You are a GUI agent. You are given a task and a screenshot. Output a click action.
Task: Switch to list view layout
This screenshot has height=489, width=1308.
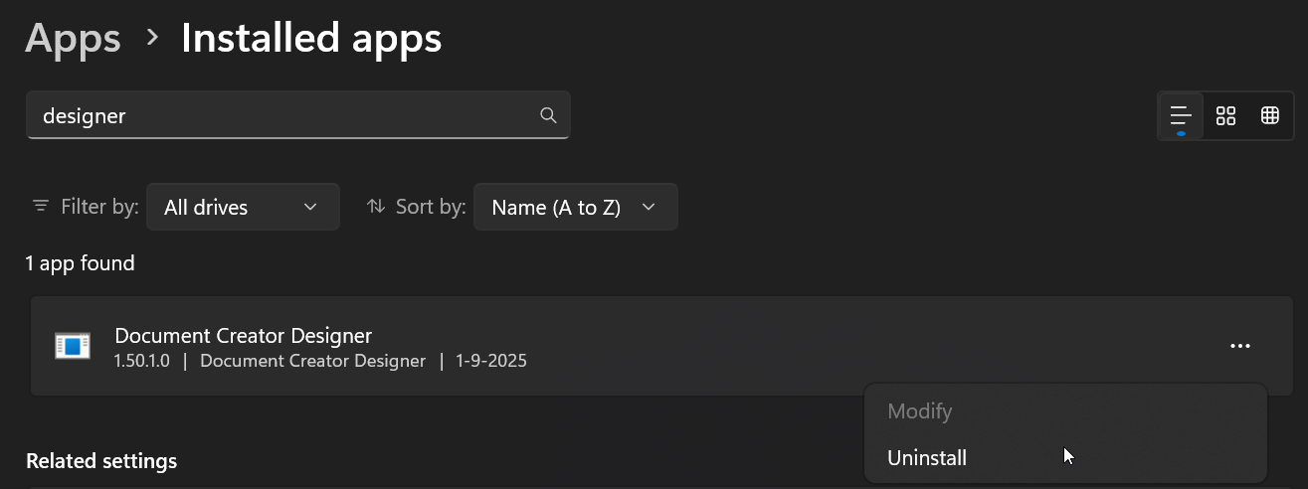(x=1181, y=116)
